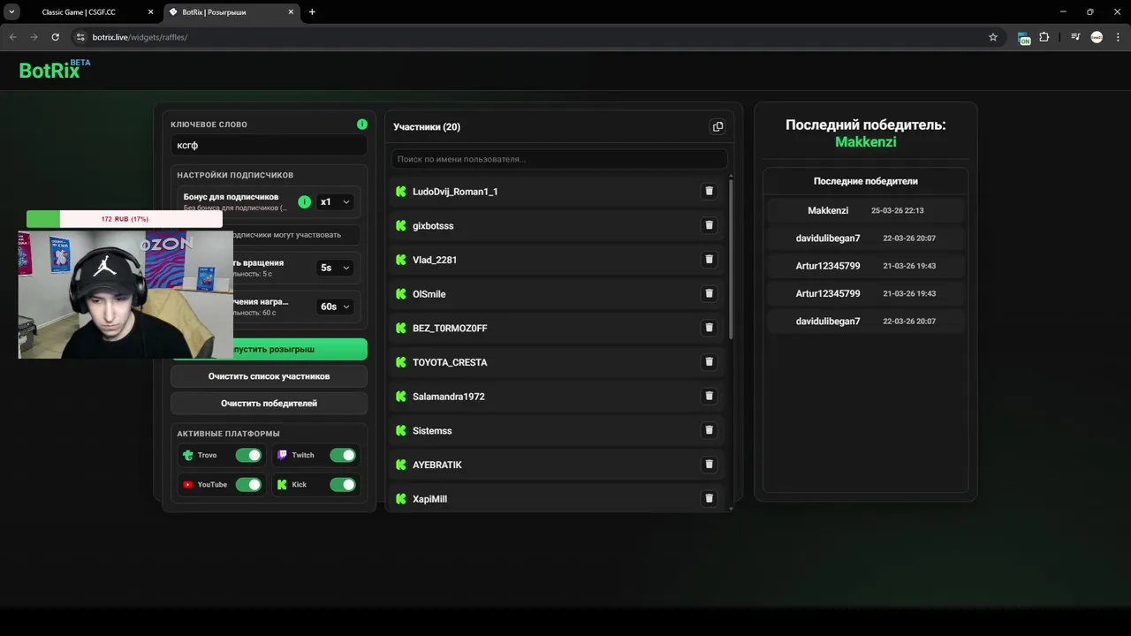Open the x1 subscriber bonus dropdown

(x=335, y=201)
